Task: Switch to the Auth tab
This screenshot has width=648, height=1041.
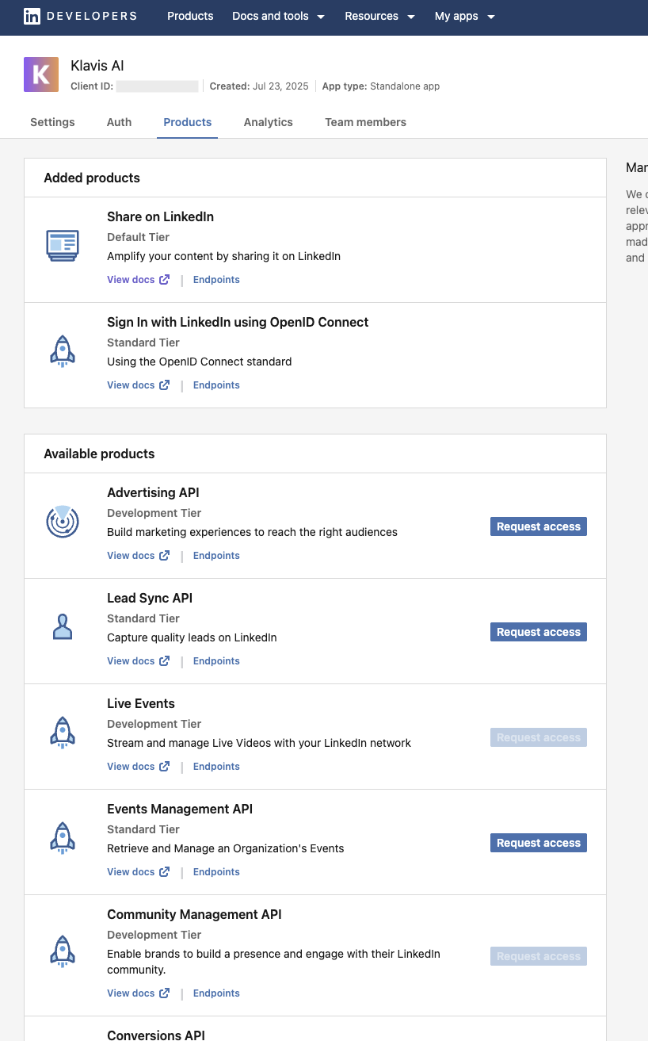Action: click(x=119, y=122)
